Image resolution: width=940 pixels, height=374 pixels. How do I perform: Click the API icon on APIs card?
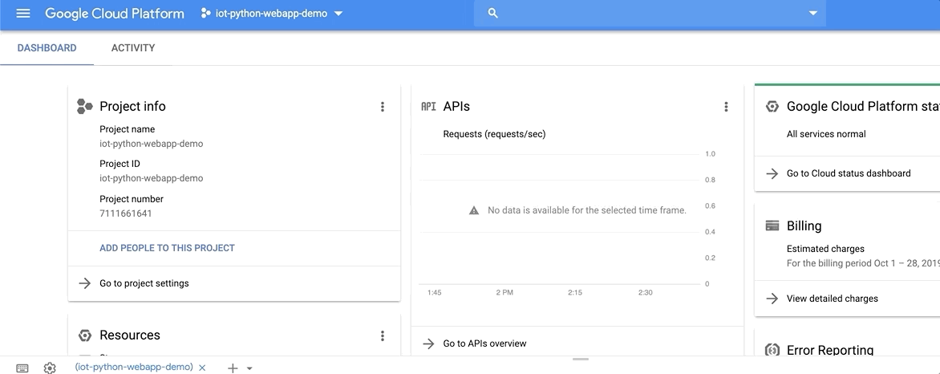[x=428, y=107]
